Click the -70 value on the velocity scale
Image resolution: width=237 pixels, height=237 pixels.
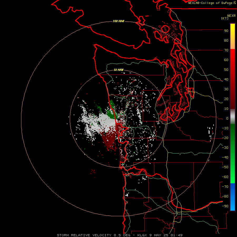[x=225, y=187]
